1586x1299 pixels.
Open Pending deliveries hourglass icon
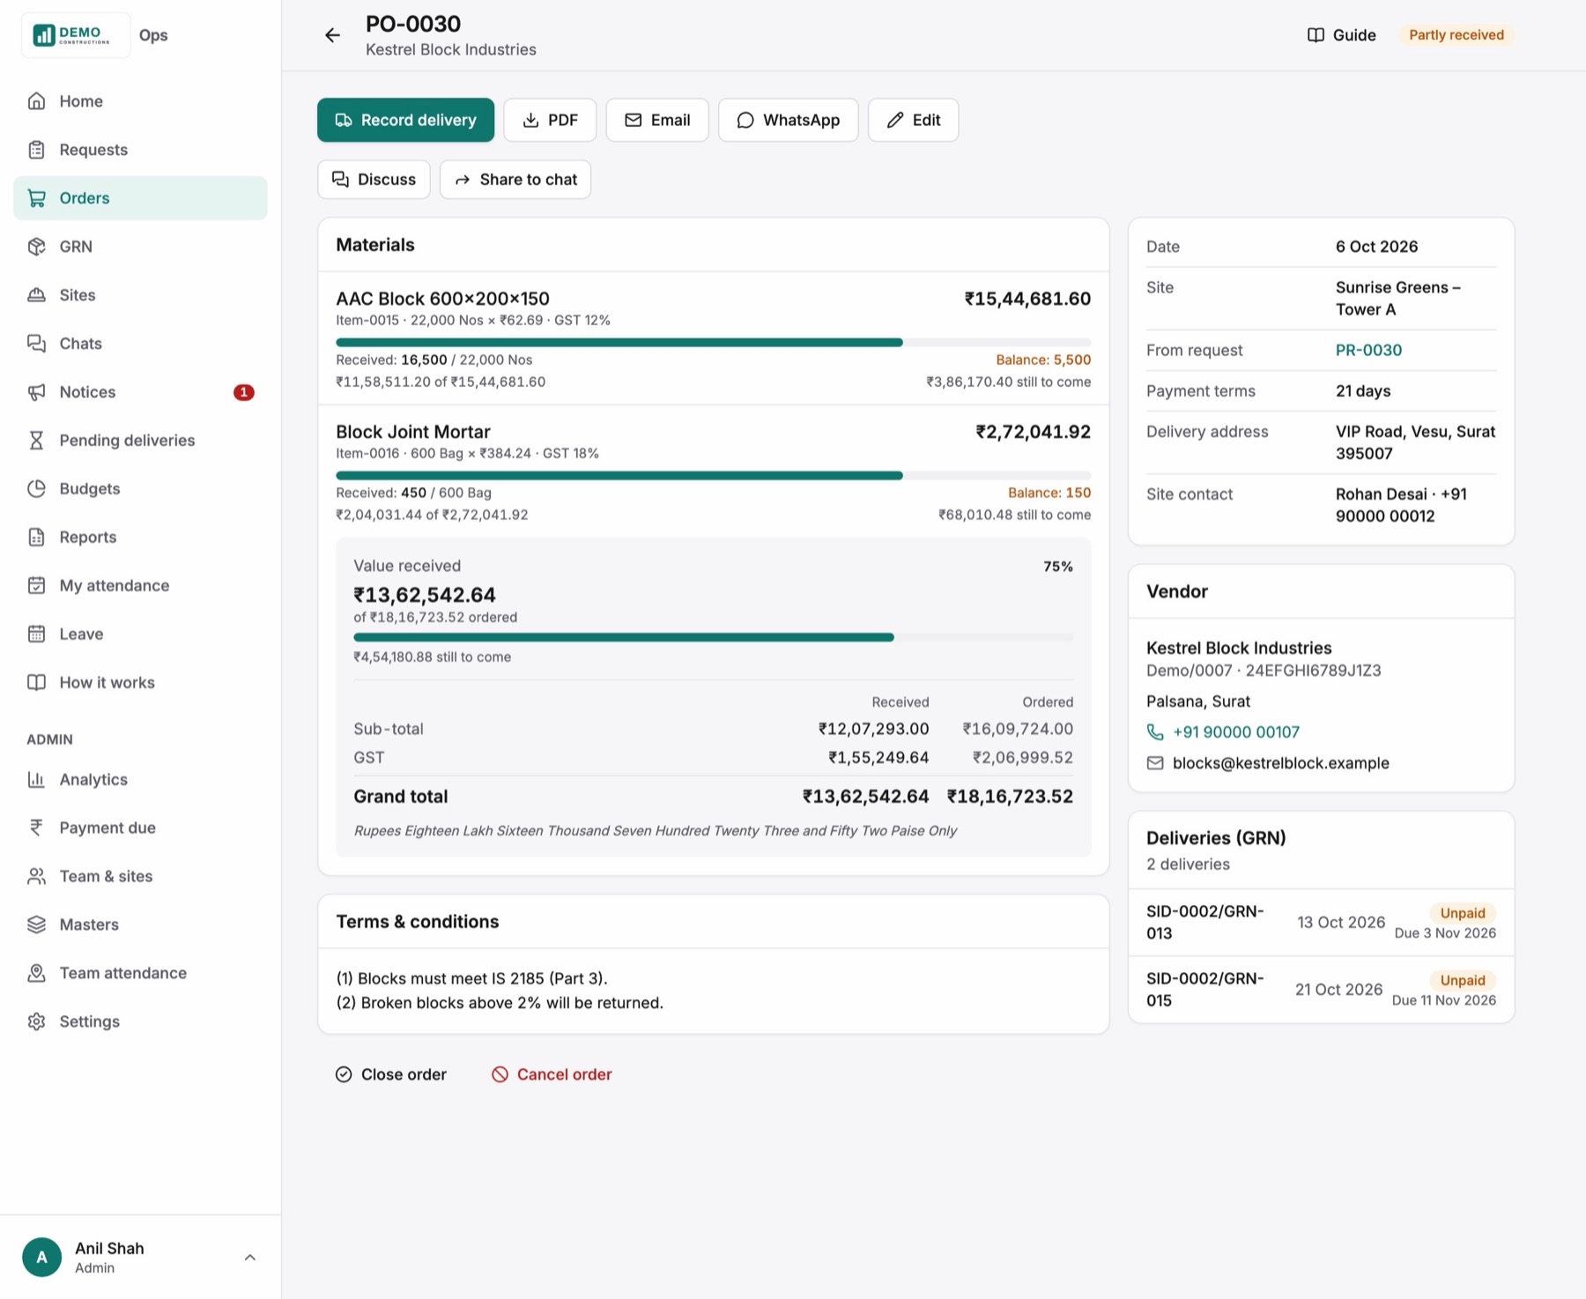tap(36, 441)
